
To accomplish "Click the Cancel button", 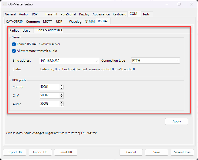I will (x=131, y=152).
